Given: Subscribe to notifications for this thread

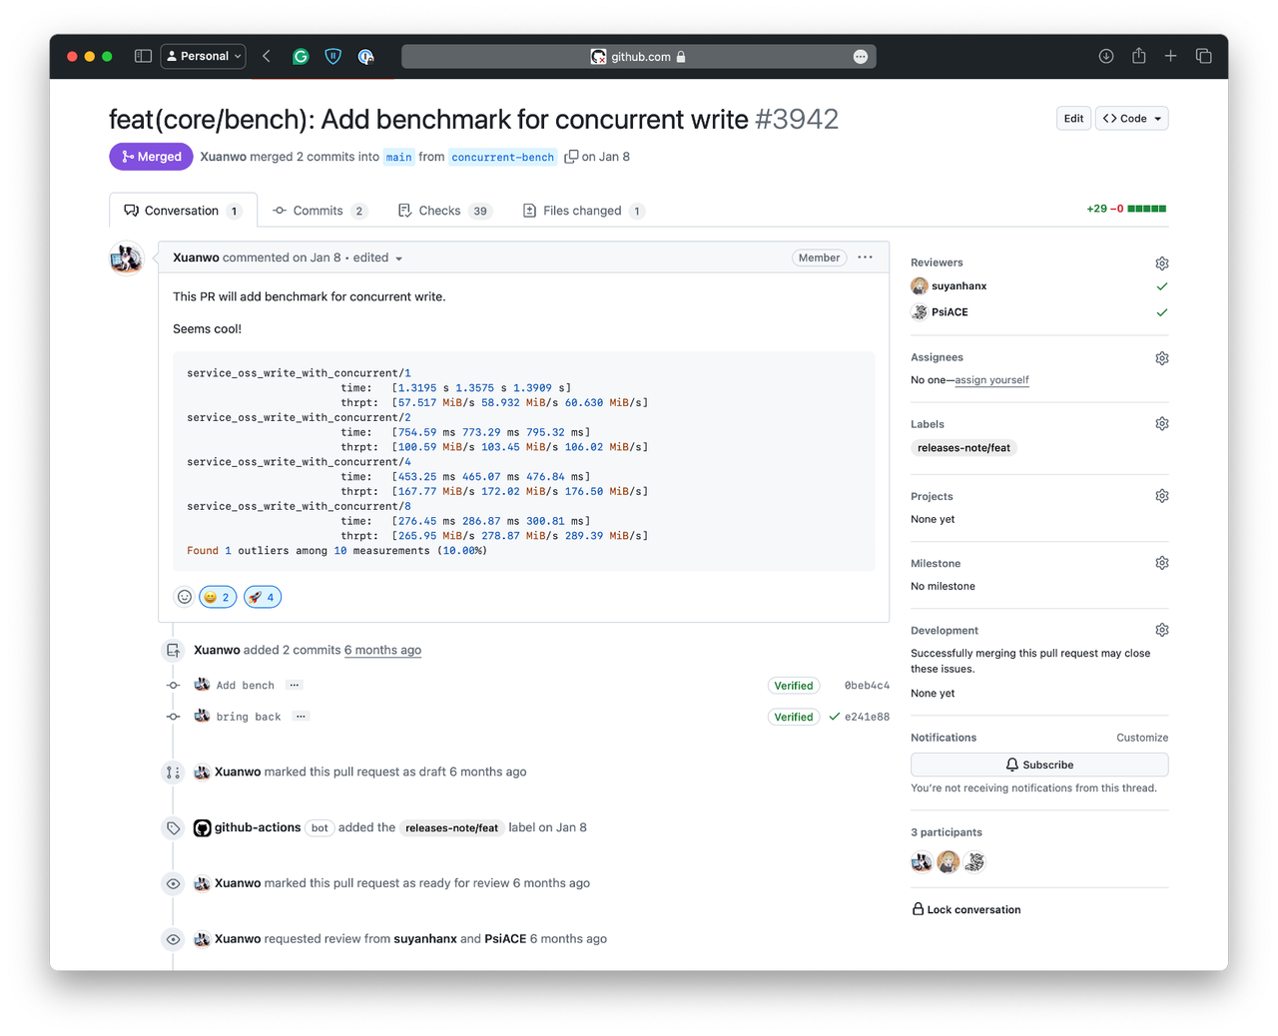Looking at the screenshot, I should pyautogui.click(x=1038, y=764).
